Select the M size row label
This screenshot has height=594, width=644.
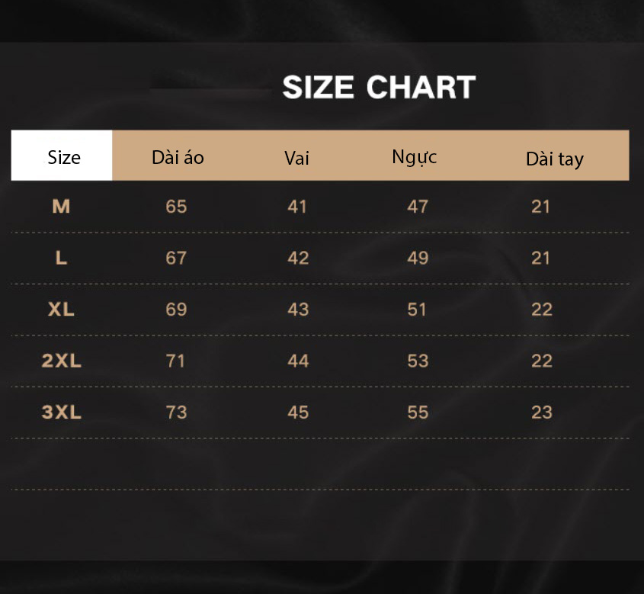61,206
